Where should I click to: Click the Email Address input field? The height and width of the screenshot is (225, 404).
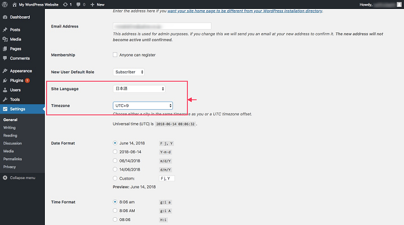click(162, 26)
